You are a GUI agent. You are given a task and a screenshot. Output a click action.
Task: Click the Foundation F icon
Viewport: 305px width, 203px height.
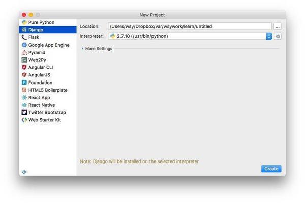(x=24, y=83)
